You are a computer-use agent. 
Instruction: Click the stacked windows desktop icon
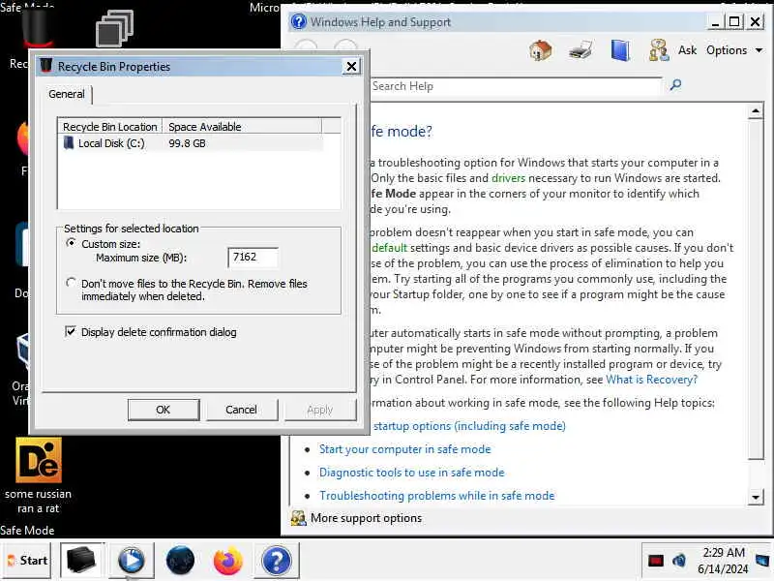click(114, 29)
